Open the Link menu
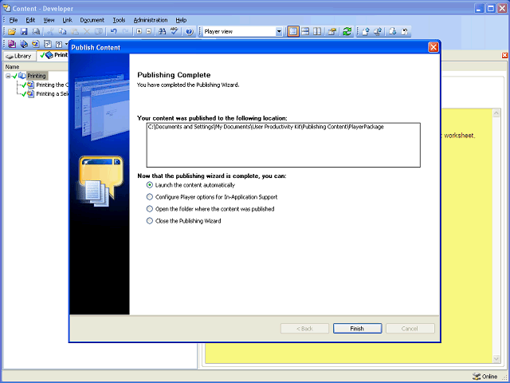This screenshot has width=510, height=383. click(x=67, y=20)
